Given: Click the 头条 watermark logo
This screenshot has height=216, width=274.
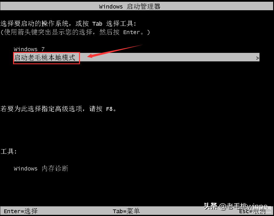Looking at the screenshot, I should click(210, 206).
